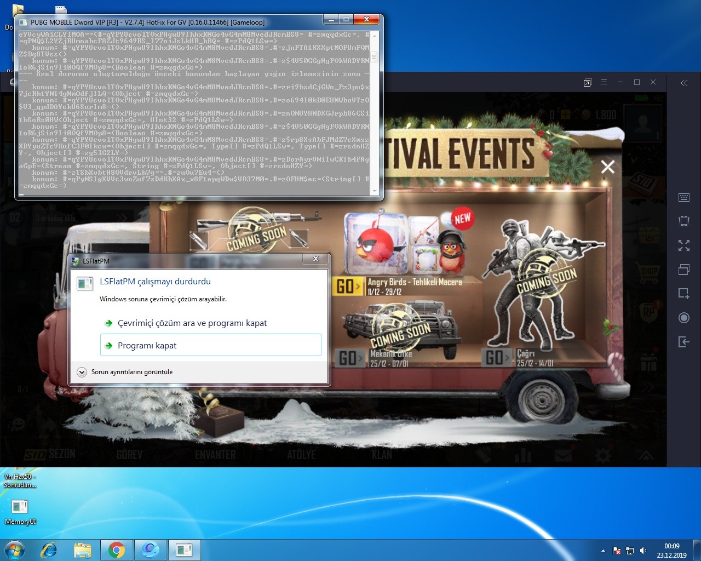The image size is (701, 561).
Task: Open the KLAN tab in game menu
Action: [382, 455]
